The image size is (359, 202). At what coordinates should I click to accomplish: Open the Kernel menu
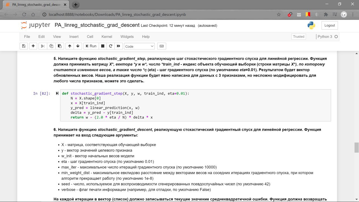tap(107, 36)
